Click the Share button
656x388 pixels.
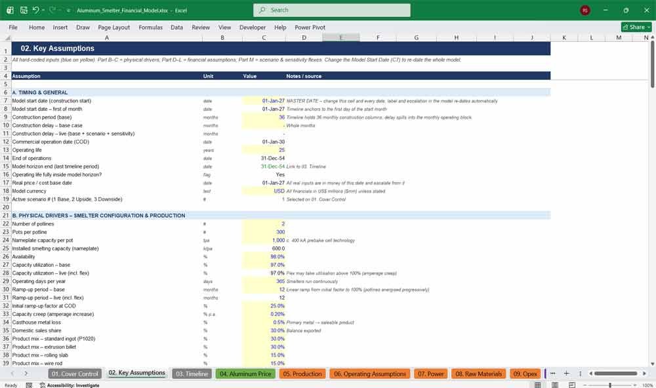point(636,27)
